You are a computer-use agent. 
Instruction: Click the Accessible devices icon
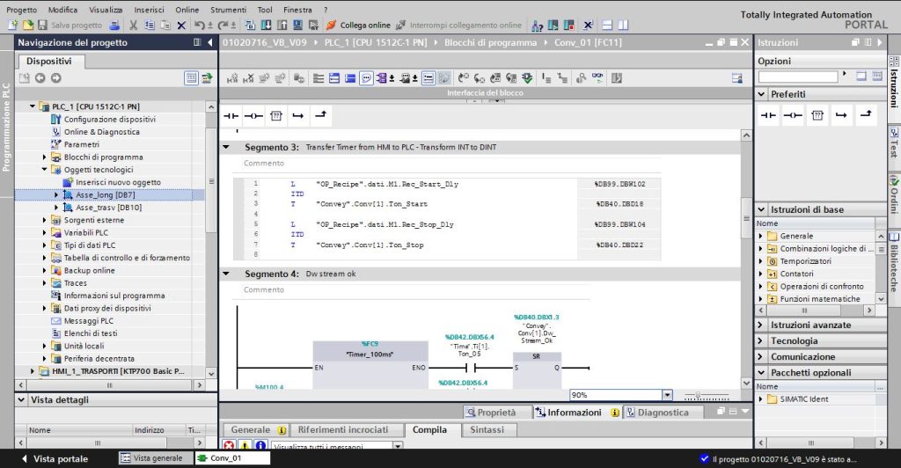[538, 26]
